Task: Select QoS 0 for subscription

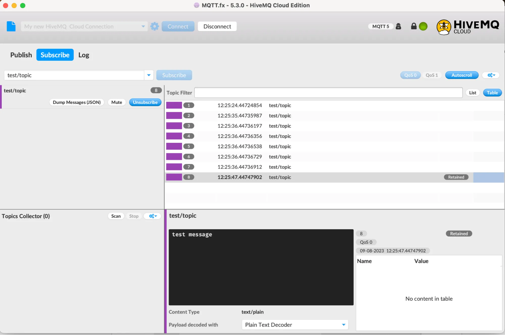Action: (x=410, y=75)
